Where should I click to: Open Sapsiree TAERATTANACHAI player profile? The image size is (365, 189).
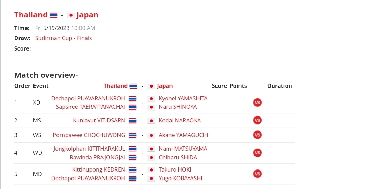[90, 107]
